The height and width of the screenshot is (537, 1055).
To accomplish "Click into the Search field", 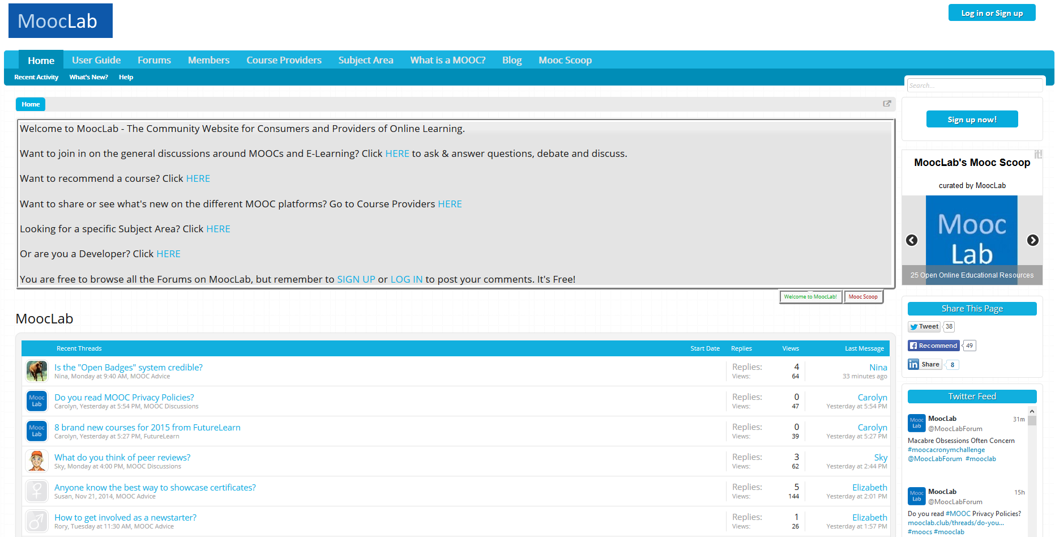I will coord(975,86).
